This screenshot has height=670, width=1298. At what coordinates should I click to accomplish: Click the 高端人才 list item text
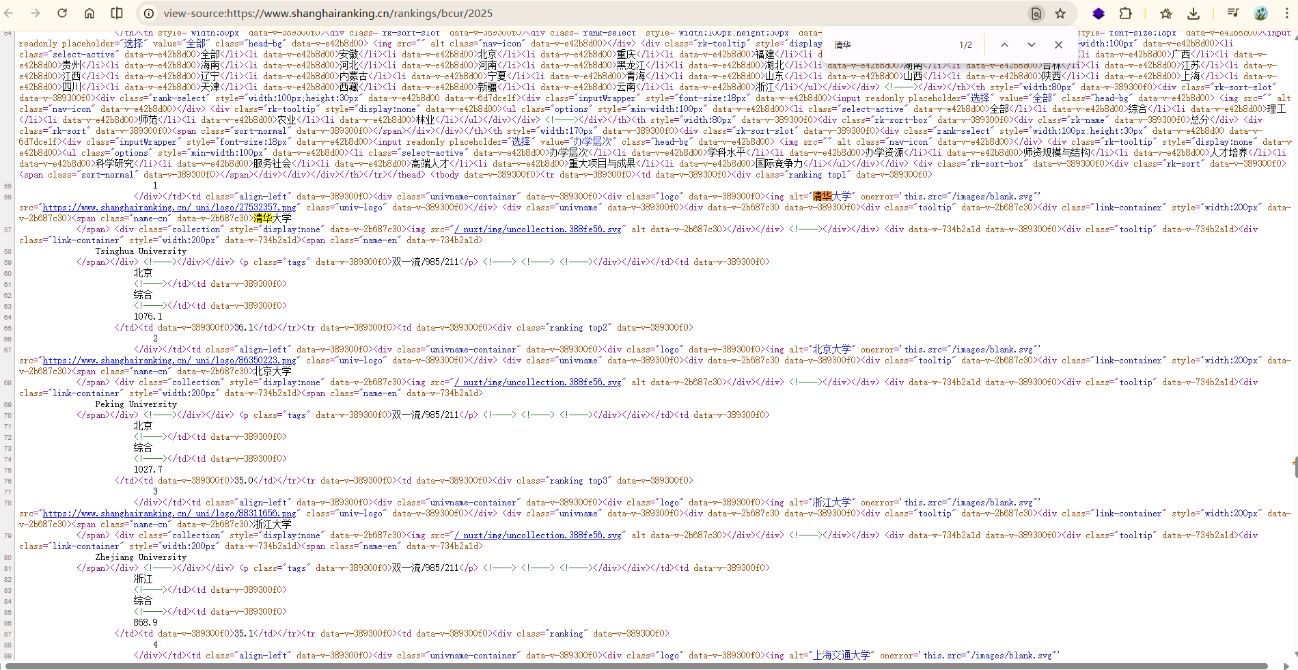coord(430,163)
